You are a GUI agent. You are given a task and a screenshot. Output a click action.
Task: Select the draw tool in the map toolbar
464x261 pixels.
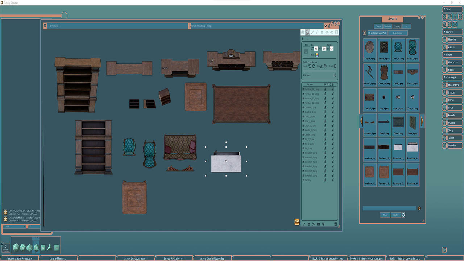[x=312, y=32]
